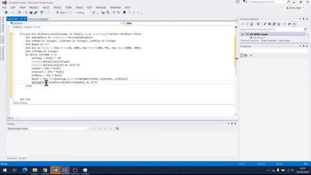Close the Output panel
Viewport: 311px width, 175px height.
[x=235, y=123]
